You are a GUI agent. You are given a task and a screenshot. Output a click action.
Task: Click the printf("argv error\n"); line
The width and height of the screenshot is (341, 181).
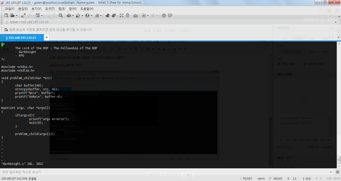[x=49, y=119]
